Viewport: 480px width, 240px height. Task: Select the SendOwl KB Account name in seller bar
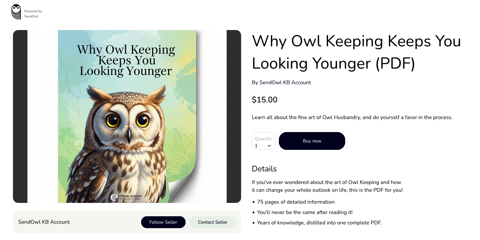pos(44,222)
